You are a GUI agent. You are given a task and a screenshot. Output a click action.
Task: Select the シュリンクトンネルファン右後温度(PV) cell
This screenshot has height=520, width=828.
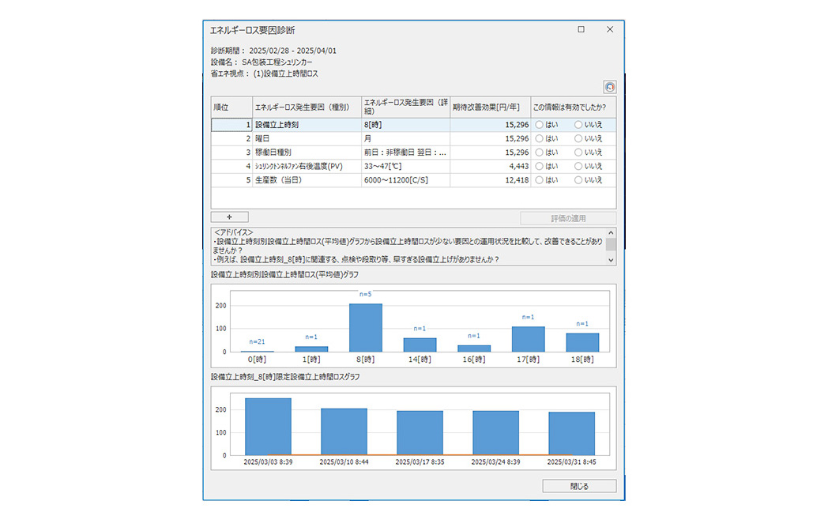point(307,166)
